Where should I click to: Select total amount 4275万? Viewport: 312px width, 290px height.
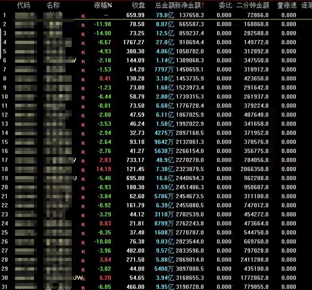click(164, 133)
